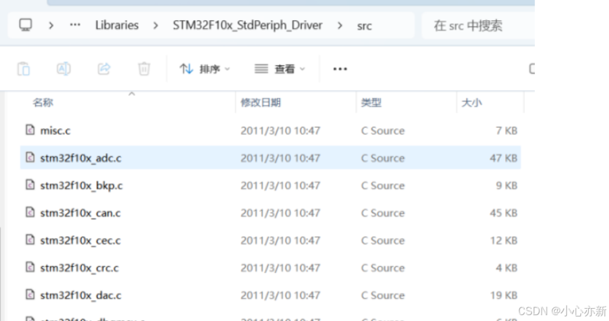The height and width of the screenshot is (321, 609).
Task: Select the stm32f10x_crc.c file
Action: (270, 268)
